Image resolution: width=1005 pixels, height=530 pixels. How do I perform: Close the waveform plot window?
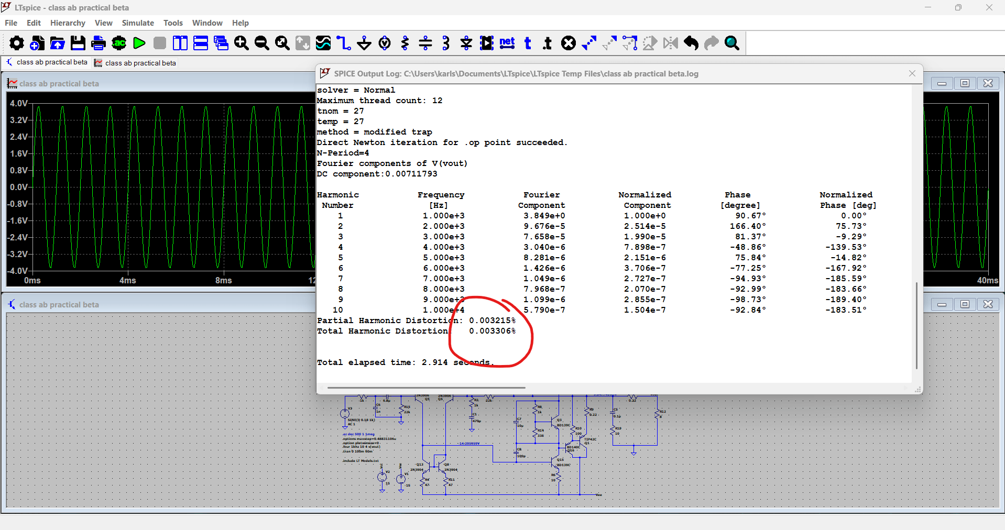(x=988, y=83)
